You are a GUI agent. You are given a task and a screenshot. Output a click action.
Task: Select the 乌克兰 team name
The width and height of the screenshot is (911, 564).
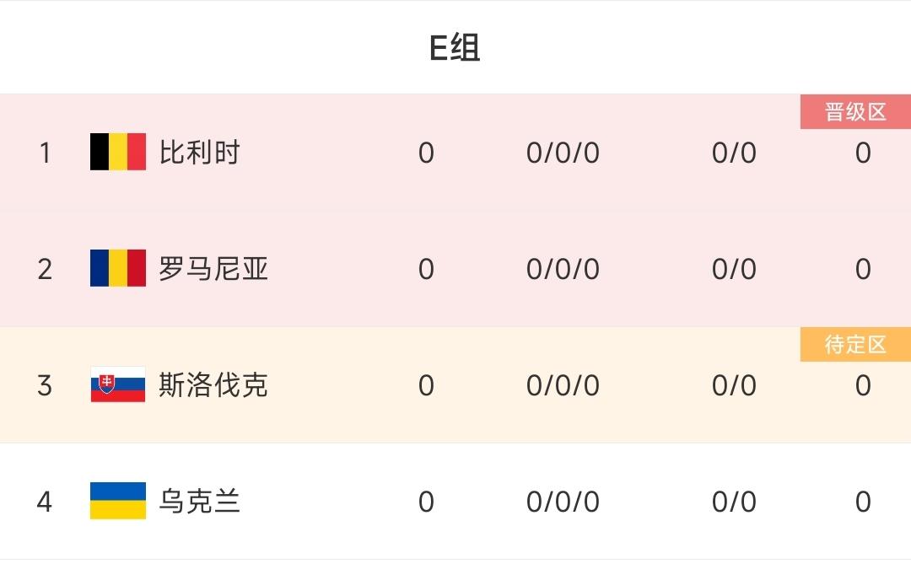200,502
